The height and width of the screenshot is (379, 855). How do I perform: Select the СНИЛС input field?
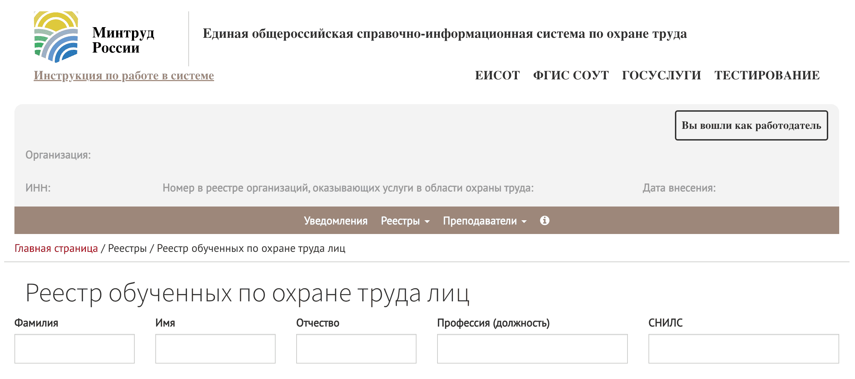point(744,348)
